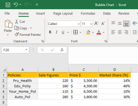The height and width of the screenshot is (106, 138).
Task: Decrease font size with small A
Action: (103, 23)
